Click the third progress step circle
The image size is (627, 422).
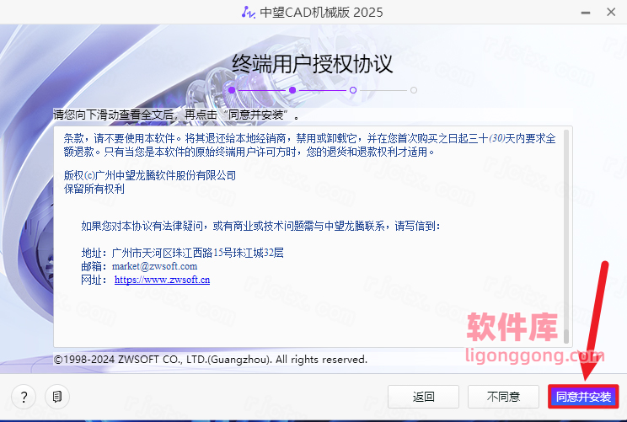(352, 90)
